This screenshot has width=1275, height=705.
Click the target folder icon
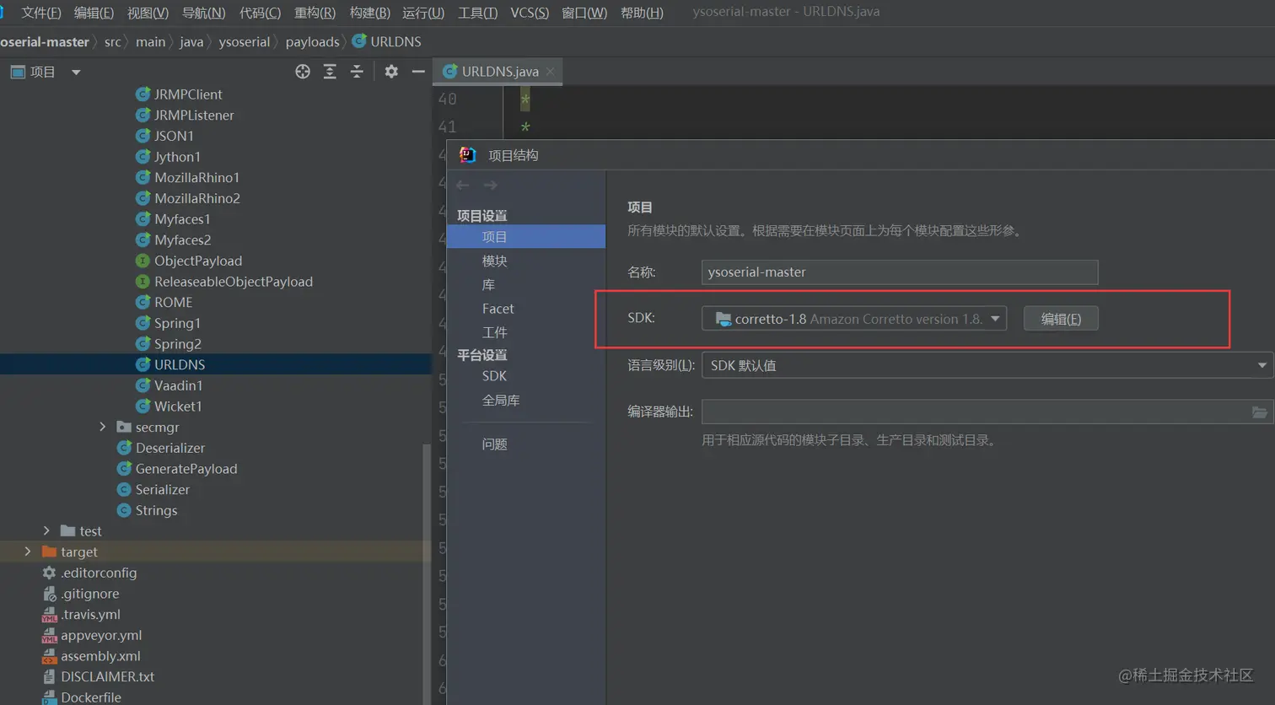pos(49,552)
